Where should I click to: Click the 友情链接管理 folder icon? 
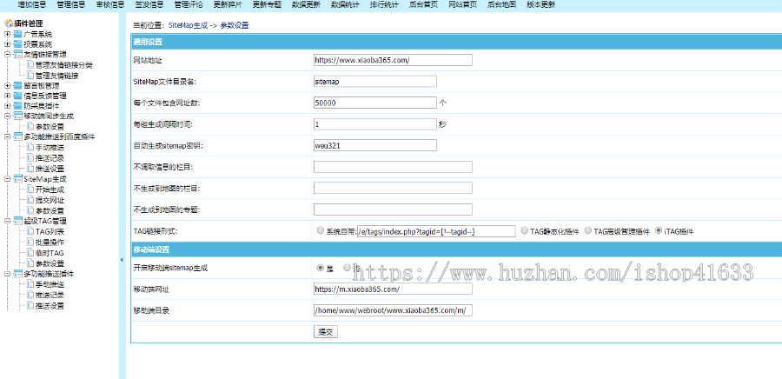pos(18,55)
